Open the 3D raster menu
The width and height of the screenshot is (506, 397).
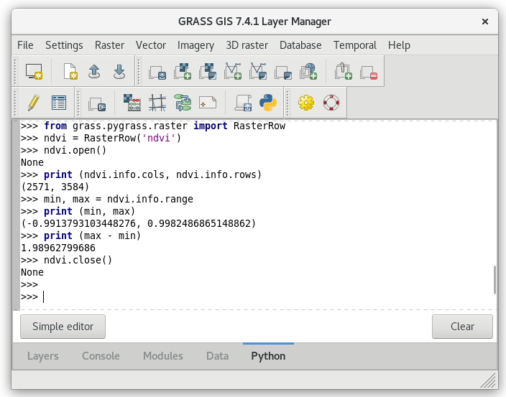tap(247, 45)
